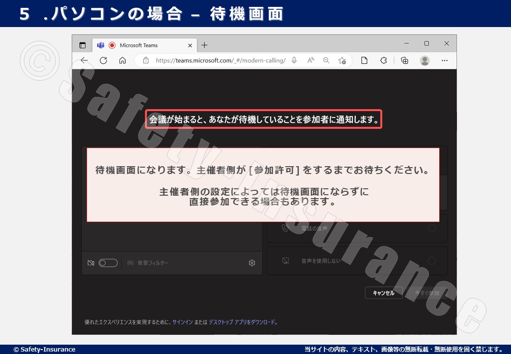Click the キャンセル button
This screenshot has height=354, width=511.
[x=383, y=293]
